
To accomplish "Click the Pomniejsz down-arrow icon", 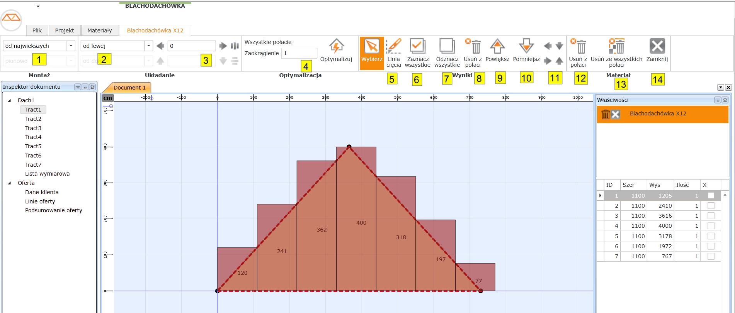I will tap(526, 46).
